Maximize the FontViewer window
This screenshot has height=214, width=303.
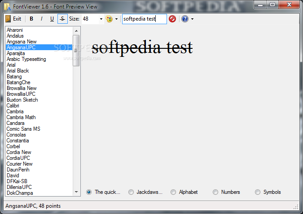pyautogui.click(x=272, y=4)
